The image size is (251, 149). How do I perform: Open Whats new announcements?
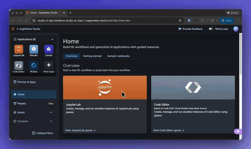pyautogui.click(x=218, y=29)
